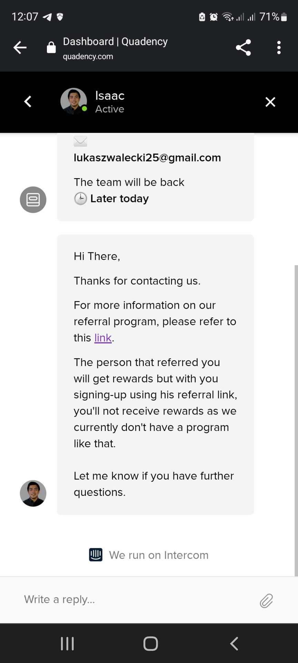Open the referral program link
Viewport: 298px width, 663px height.
pyautogui.click(x=103, y=338)
